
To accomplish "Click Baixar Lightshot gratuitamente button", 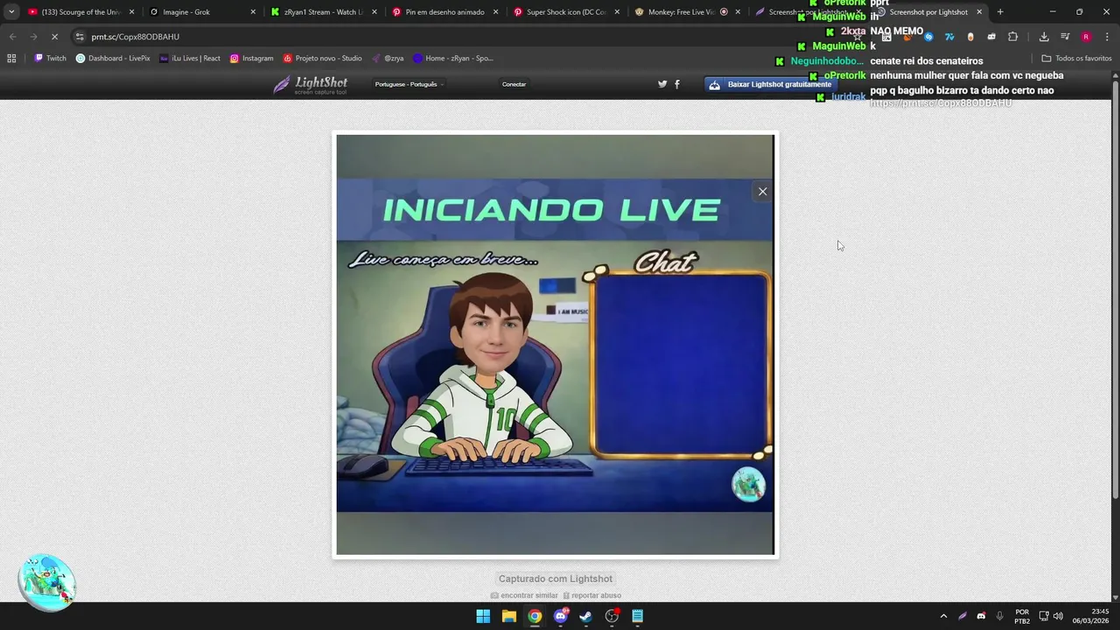I will click(770, 85).
